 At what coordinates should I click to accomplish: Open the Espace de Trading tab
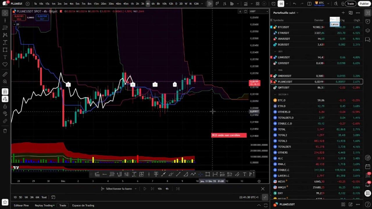[x=83, y=205]
